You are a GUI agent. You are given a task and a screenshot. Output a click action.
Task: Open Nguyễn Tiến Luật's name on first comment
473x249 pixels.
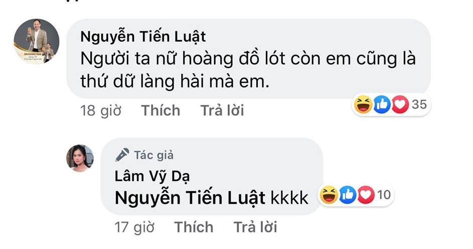tap(143, 37)
